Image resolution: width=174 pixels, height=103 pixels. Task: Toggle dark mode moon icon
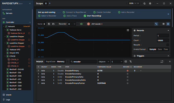[x=144, y=4]
